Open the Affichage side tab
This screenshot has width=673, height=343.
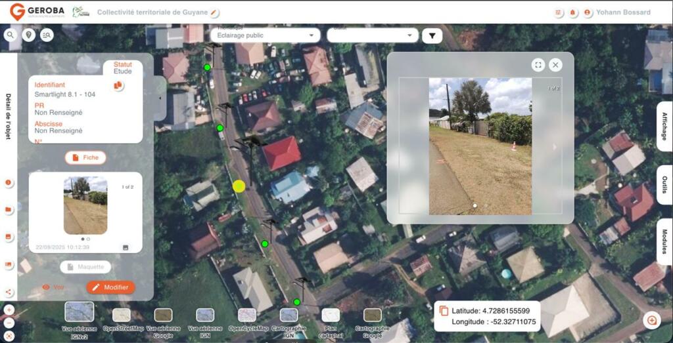click(664, 126)
